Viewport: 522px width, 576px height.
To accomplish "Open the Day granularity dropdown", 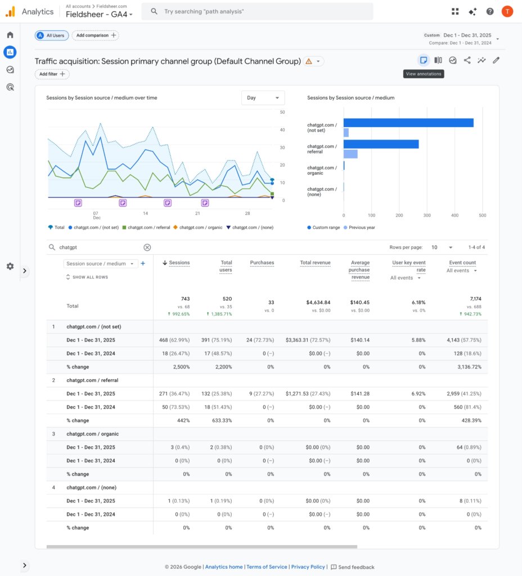I will [263, 98].
